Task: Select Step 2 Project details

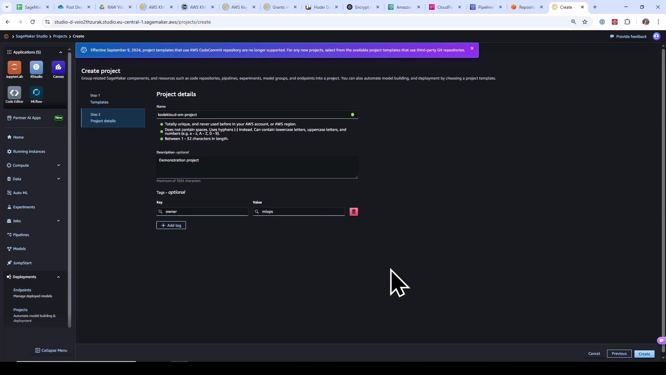Action: pos(113,118)
